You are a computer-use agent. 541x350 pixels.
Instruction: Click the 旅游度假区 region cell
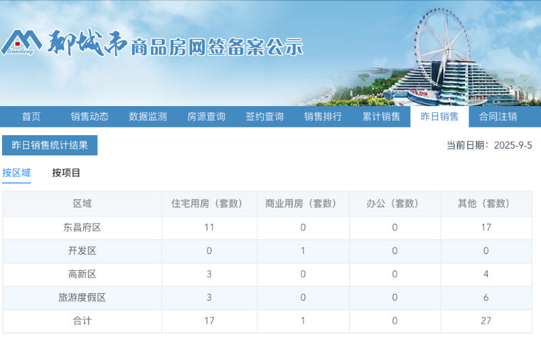[x=82, y=297]
